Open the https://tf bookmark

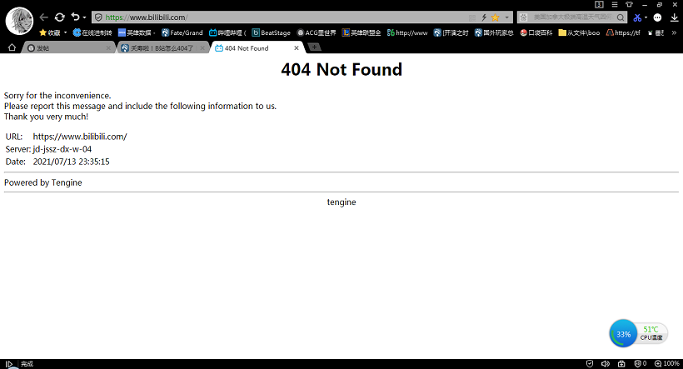(x=623, y=32)
